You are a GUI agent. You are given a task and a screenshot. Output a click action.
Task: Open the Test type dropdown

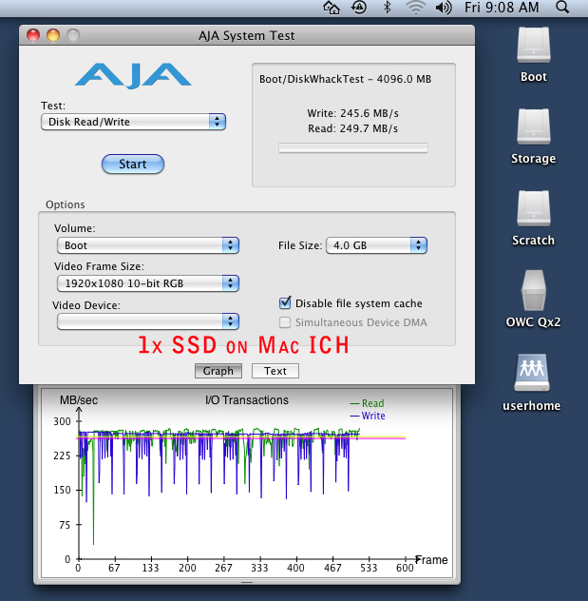point(133,122)
